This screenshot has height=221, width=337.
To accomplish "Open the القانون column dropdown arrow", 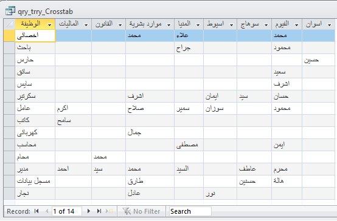I will tap(120, 25).
